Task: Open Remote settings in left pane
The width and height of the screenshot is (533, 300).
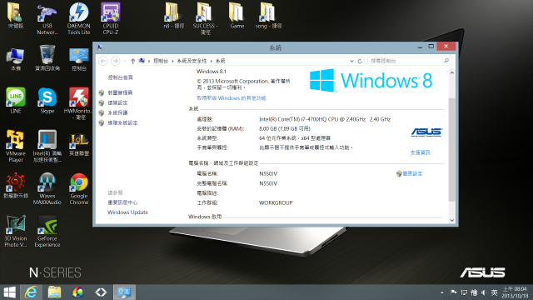Action: click(x=117, y=102)
